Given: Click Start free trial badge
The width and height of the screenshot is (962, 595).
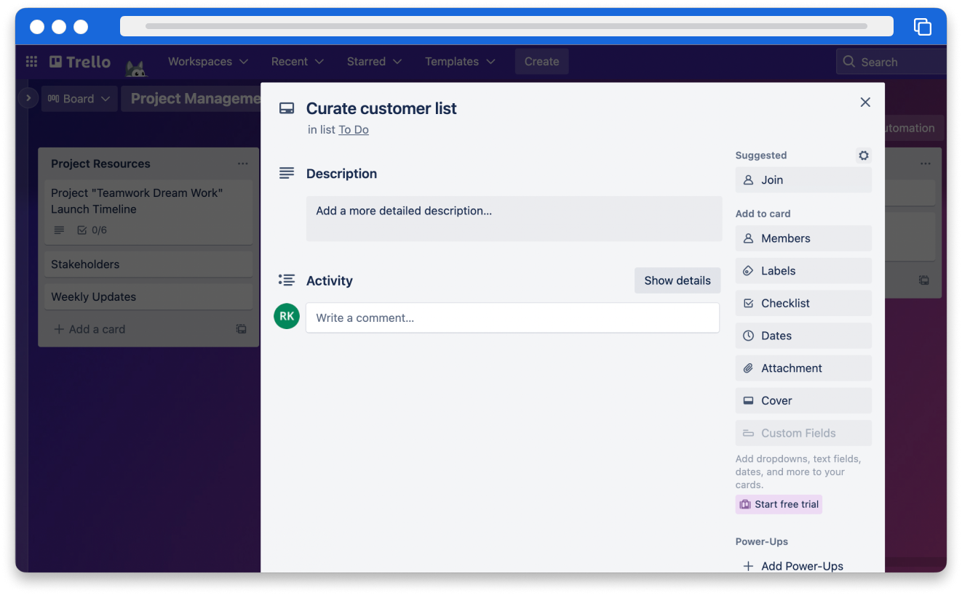Looking at the screenshot, I should (x=779, y=504).
